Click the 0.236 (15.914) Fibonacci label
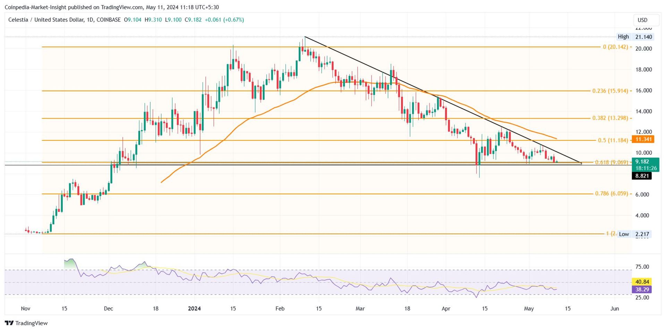666x331 pixels. pos(610,91)
